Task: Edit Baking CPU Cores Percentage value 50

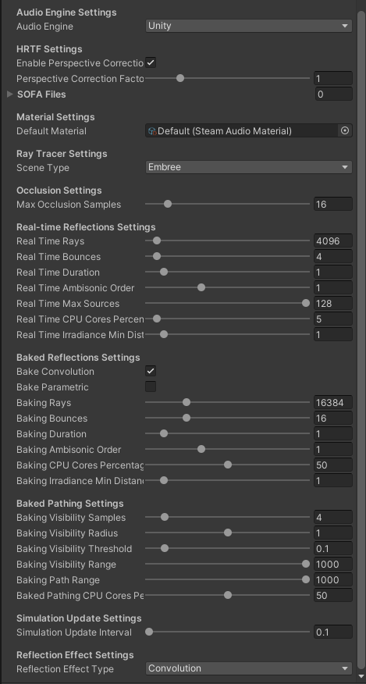Action: click(333, 465)
